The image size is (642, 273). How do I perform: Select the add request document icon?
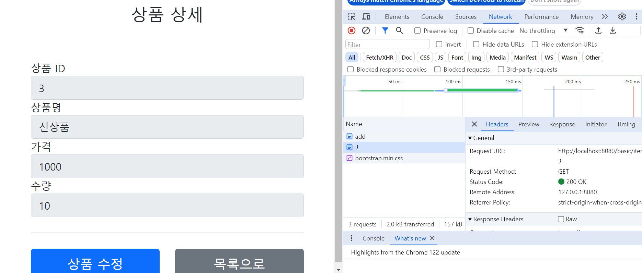pyautogui.click(x=349, y=136)
